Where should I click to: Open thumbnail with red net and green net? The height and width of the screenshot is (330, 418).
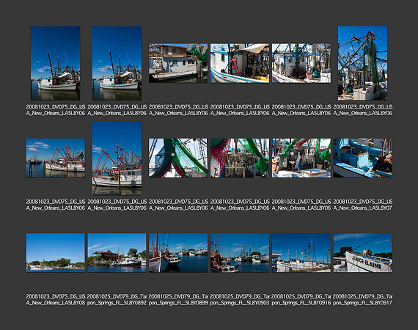coord(240,158)
